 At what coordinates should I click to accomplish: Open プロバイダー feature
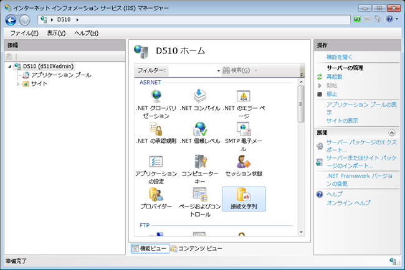pos(156,198)
